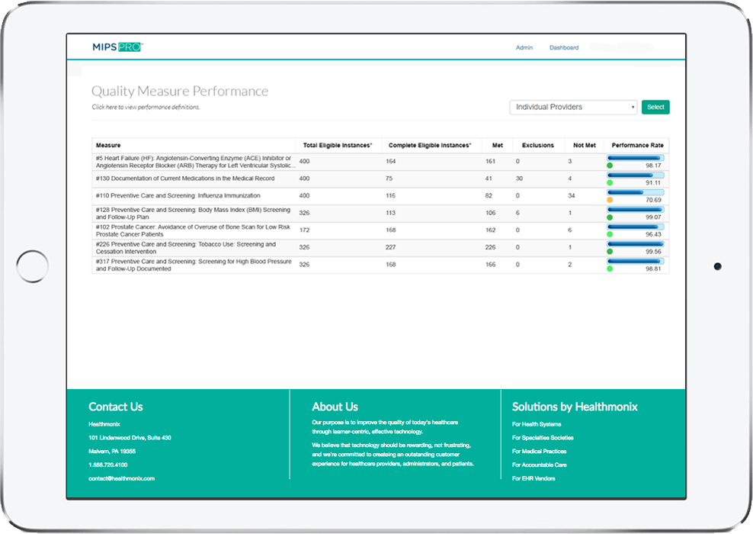
Task: Click the MIPS PRO logo
Action: 117,47
